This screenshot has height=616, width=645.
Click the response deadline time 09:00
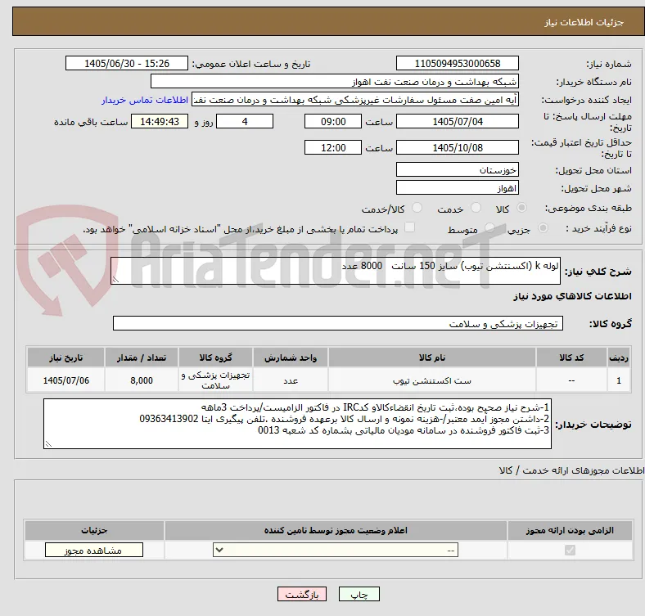(x=333, y=121)
